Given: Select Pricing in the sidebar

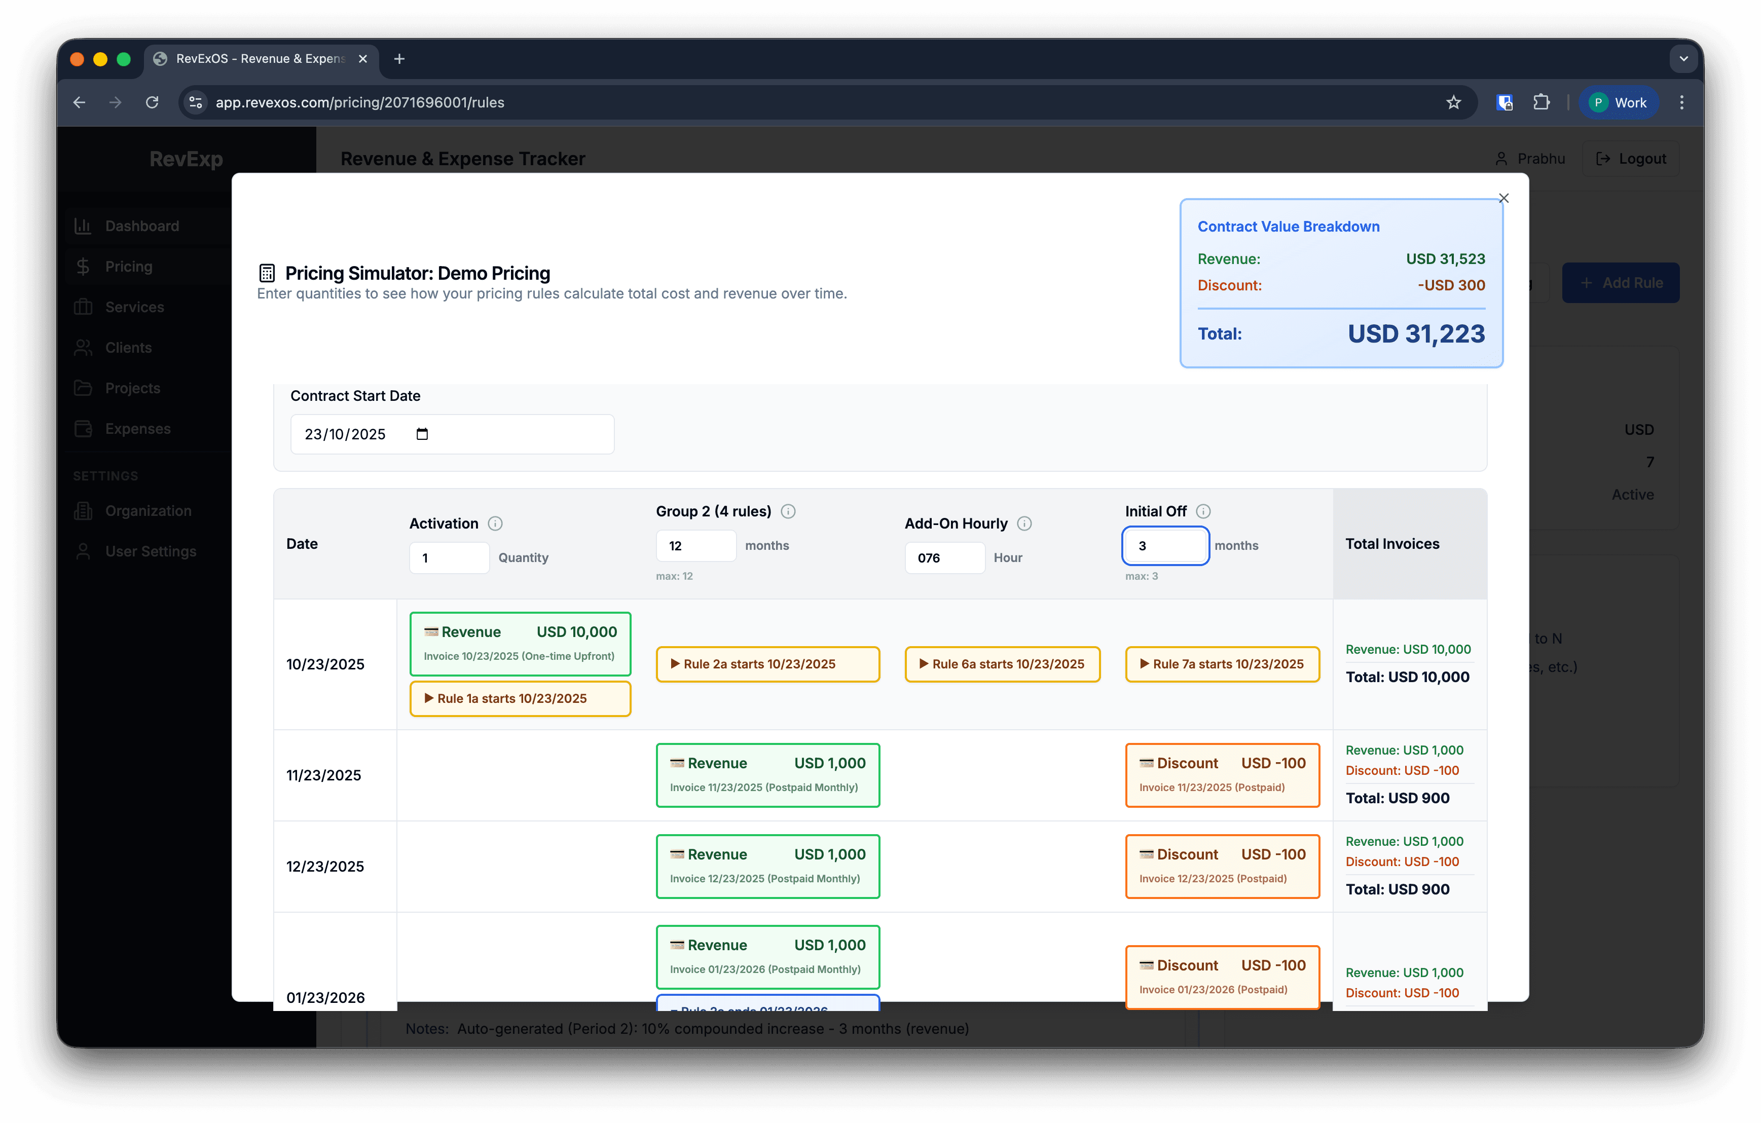Looking at the screenshot, I should [x=129, y=266].
